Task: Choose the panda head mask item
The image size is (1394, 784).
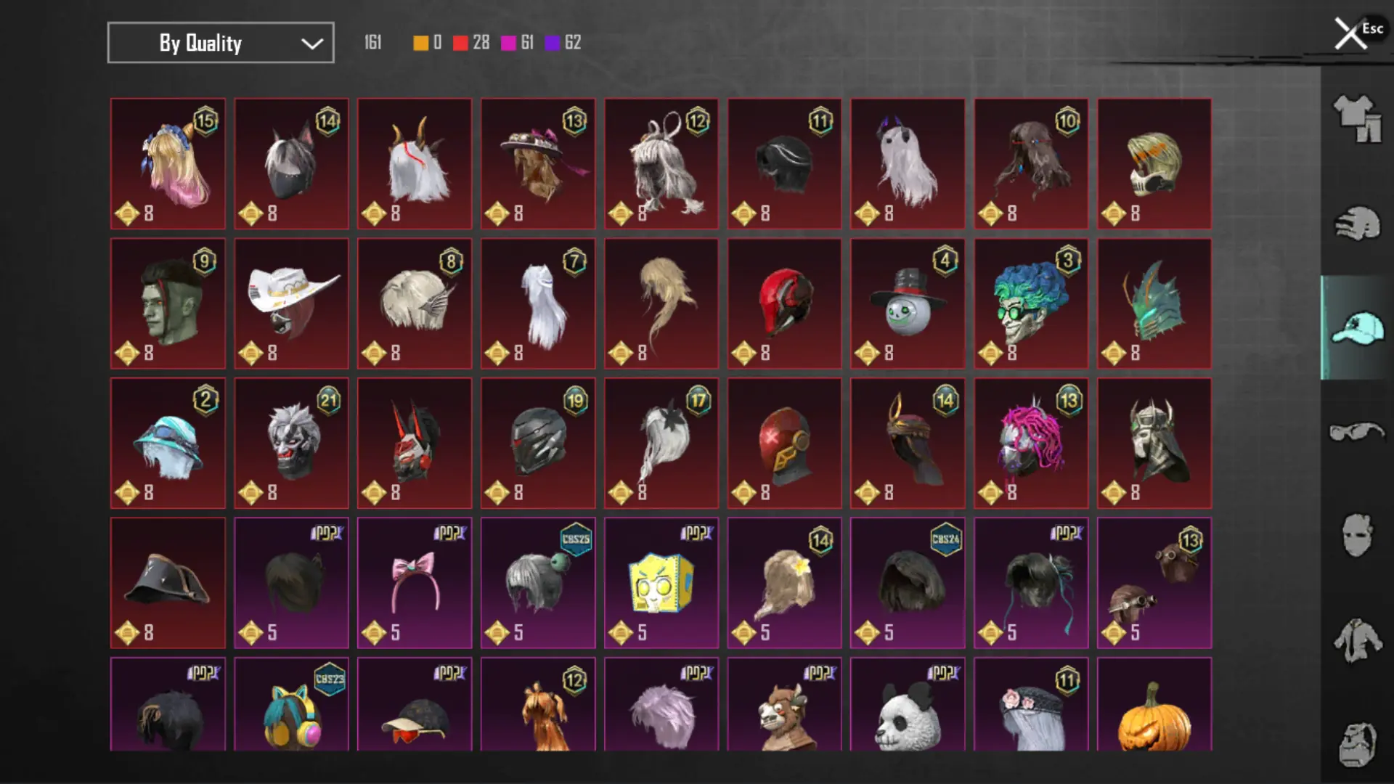Action: click(908, 704)
